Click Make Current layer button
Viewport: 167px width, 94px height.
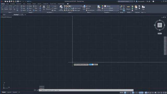pyautogui.click(x=76, y=8)
